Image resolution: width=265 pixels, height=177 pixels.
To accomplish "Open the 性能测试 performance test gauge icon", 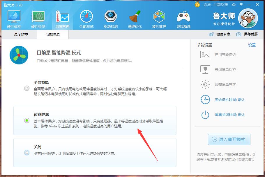I will pyautogui.click(x=86, y=16).
